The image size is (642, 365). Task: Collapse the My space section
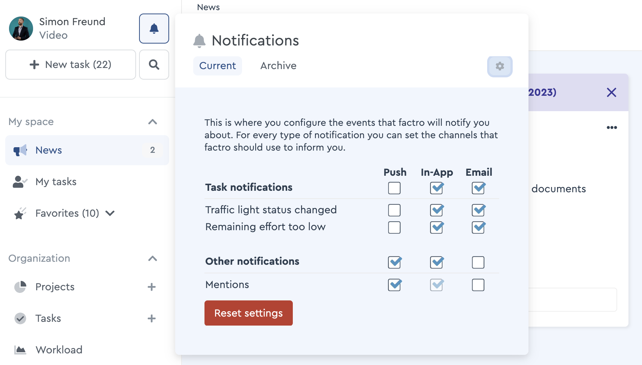point(153,122)
